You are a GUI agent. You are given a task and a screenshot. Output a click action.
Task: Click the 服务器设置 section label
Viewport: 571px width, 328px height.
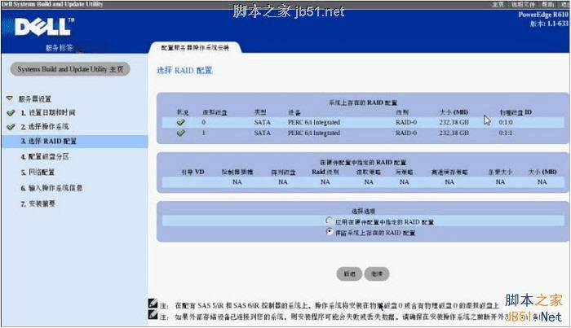[x=35, y=98]
